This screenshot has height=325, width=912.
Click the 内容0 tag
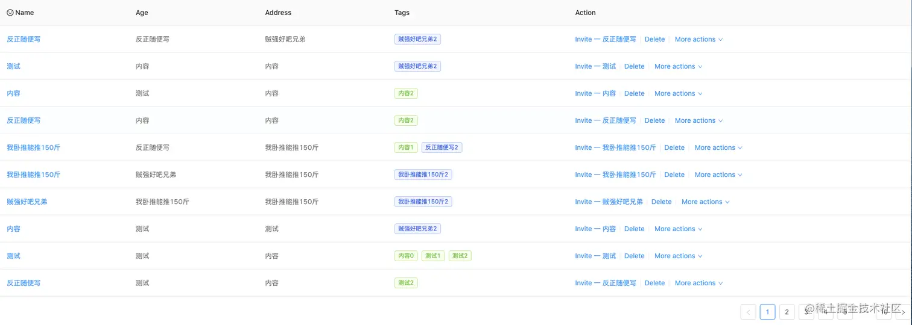(405, 256)
